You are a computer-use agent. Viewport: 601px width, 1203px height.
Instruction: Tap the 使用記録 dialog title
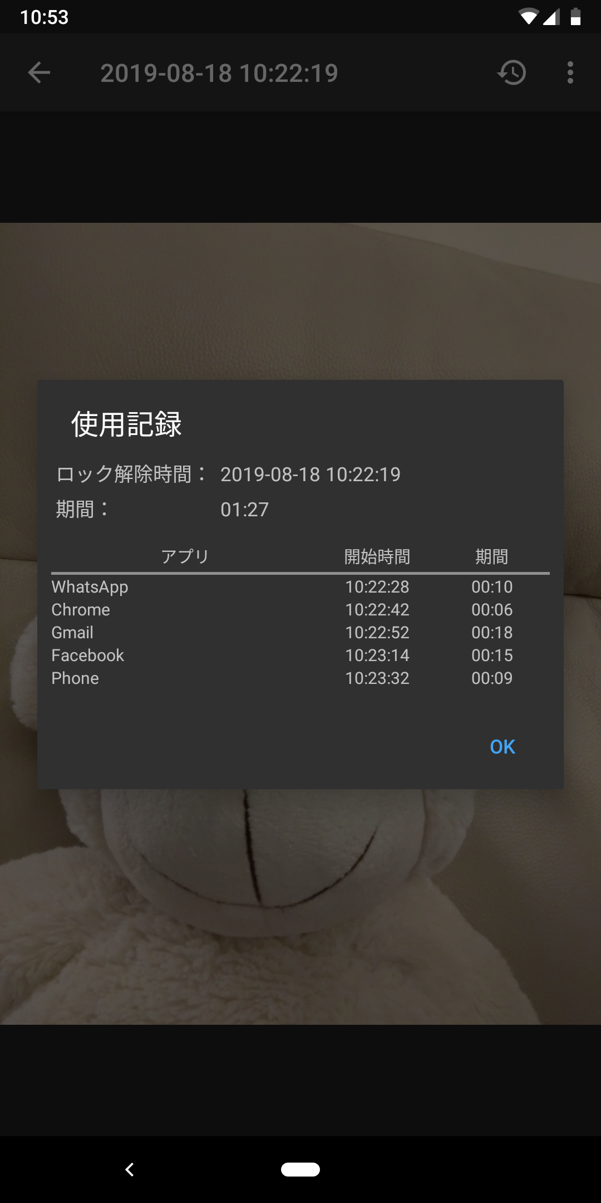126,424
